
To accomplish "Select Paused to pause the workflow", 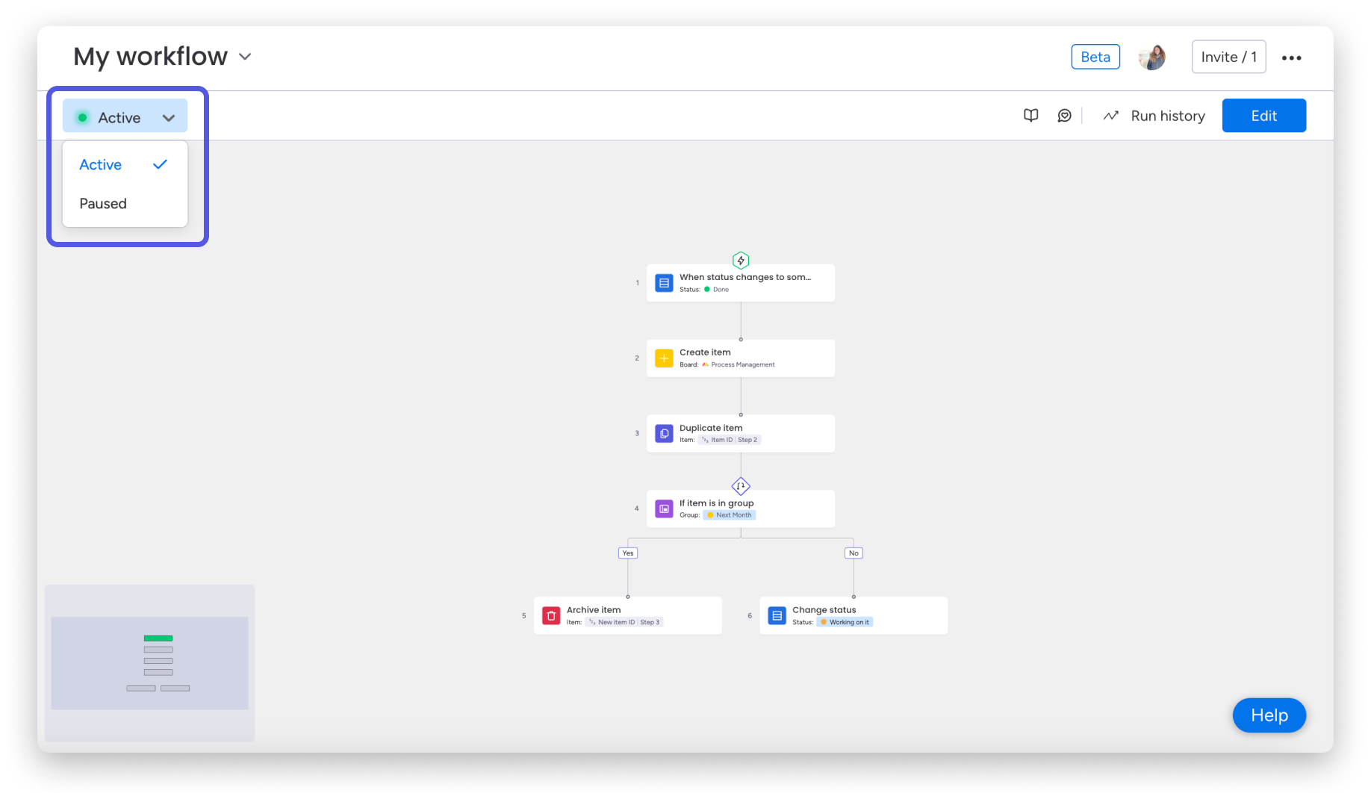I will pyautogui.click(x=102, y=203).
